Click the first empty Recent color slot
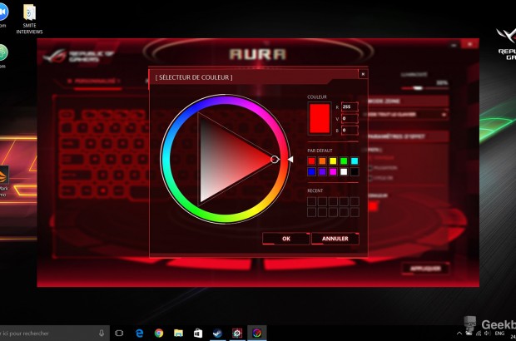Image resolution: width=516 pixels, height=341 pixels. pyautogui.click(x=311, y=200)
